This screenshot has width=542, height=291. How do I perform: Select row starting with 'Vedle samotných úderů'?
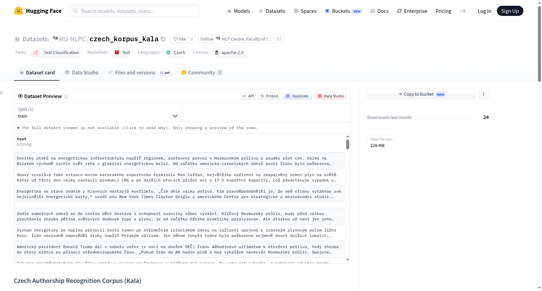coord(180,216)
